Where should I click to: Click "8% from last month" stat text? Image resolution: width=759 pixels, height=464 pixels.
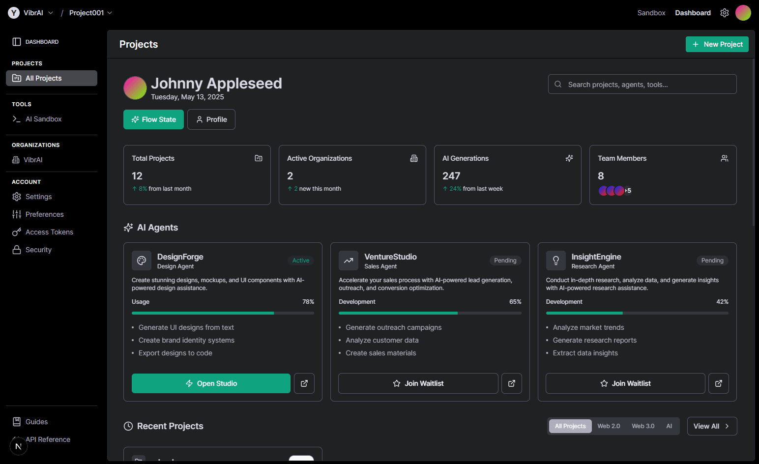tap(162, 189)
